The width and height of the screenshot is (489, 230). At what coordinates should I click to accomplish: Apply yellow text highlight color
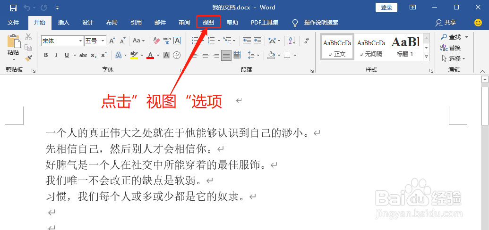click(x=134, y=55)
